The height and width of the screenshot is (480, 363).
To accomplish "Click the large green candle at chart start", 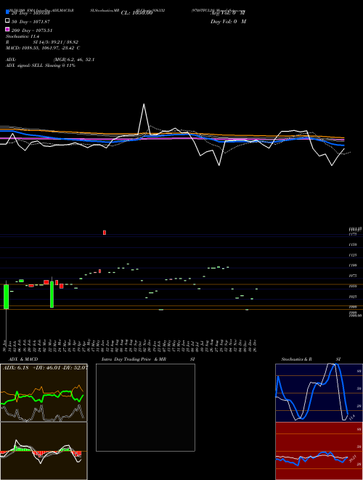I will pyautogui.click(x=6, y=297).
